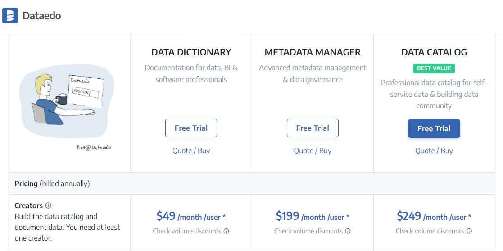Click the info icon next to Creators
Image resolution: width=503 pixels, height=251 pixels.
pyautogui.click(x=49, y=205)
